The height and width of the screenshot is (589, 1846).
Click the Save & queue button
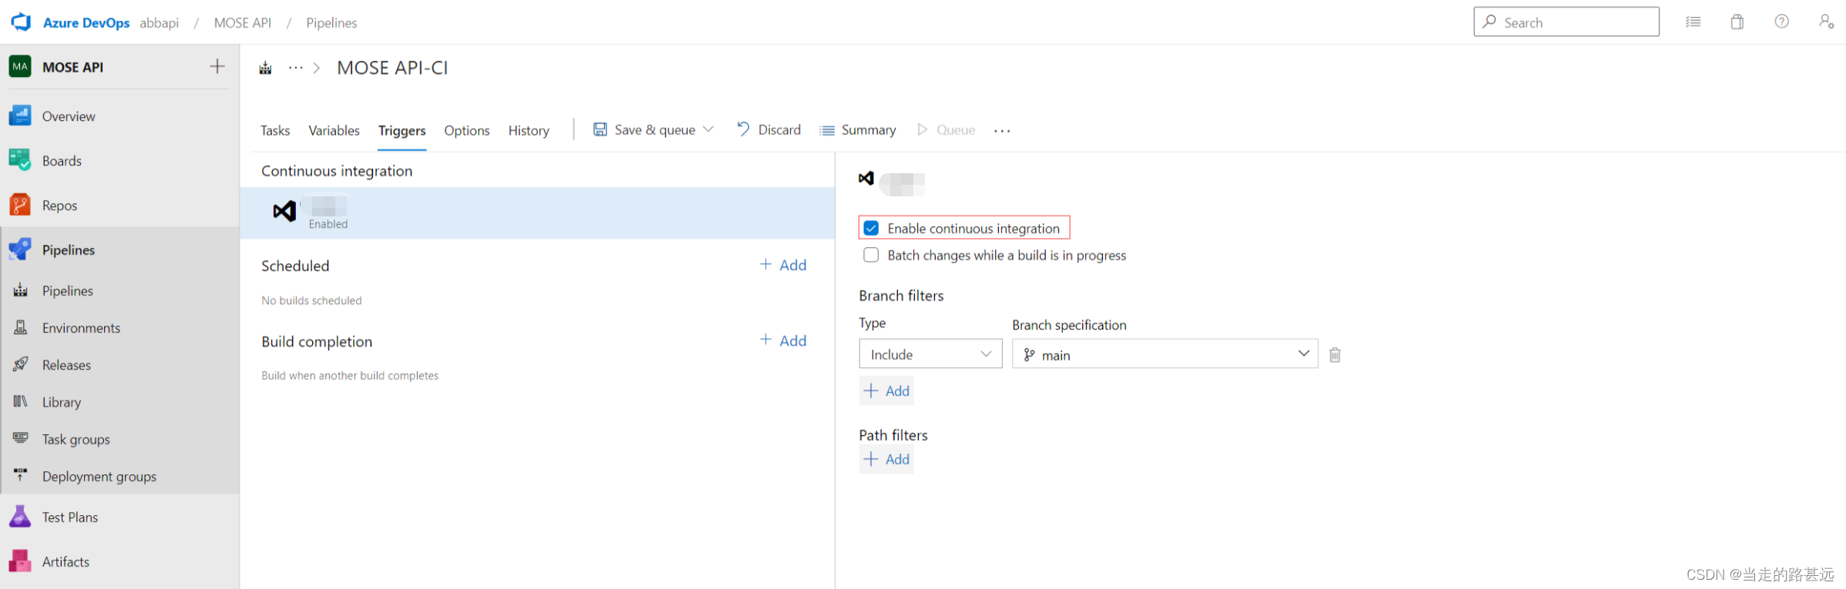644,129
